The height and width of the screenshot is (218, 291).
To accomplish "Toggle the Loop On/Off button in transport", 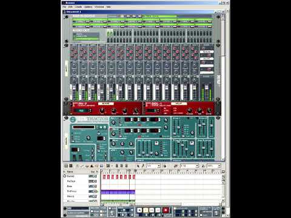I will coord(175,208).
